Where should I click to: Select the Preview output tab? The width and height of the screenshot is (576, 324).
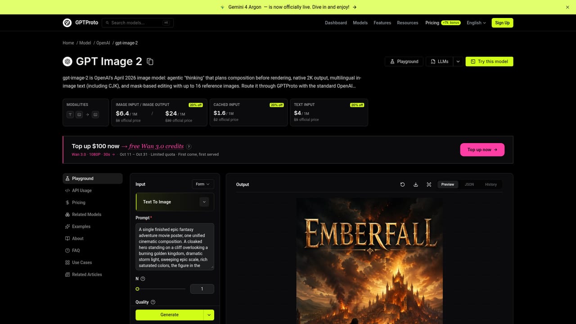(x=448, y=184)
